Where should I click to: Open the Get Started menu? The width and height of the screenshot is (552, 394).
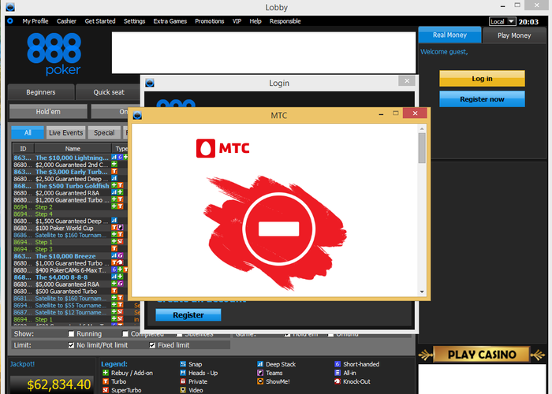[100, 21]
